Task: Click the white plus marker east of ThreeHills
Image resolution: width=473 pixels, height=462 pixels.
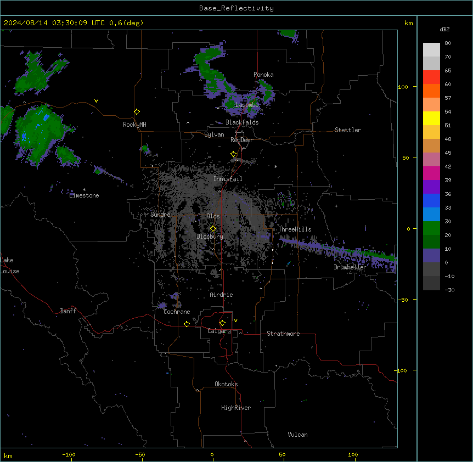Action: 336,206
